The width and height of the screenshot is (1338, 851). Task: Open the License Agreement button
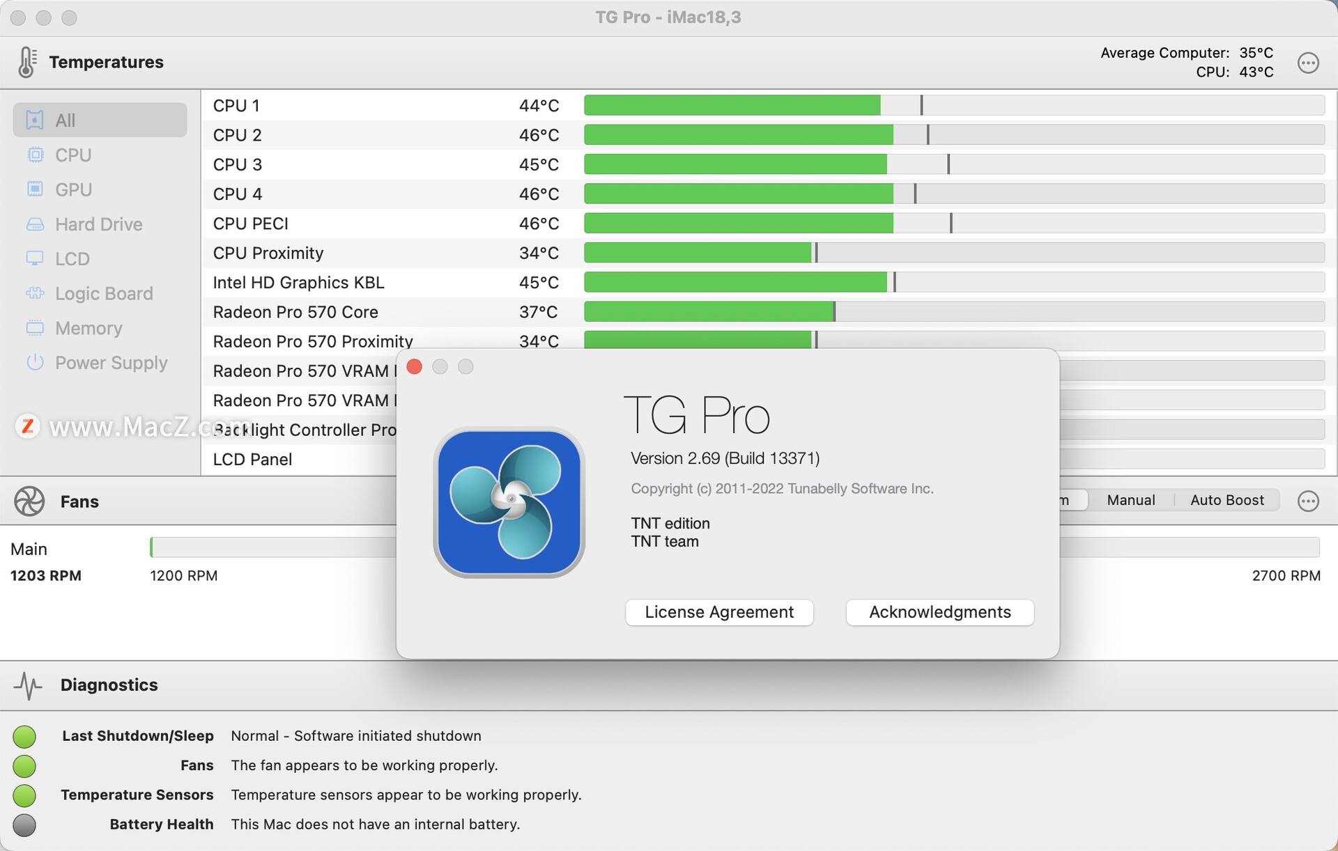[x=719, y=612]
